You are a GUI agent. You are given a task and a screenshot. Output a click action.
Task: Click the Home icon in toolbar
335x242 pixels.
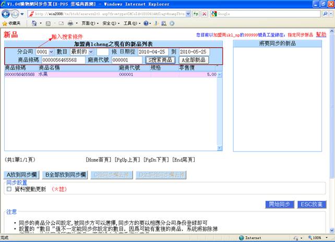(x=34, y=24)
